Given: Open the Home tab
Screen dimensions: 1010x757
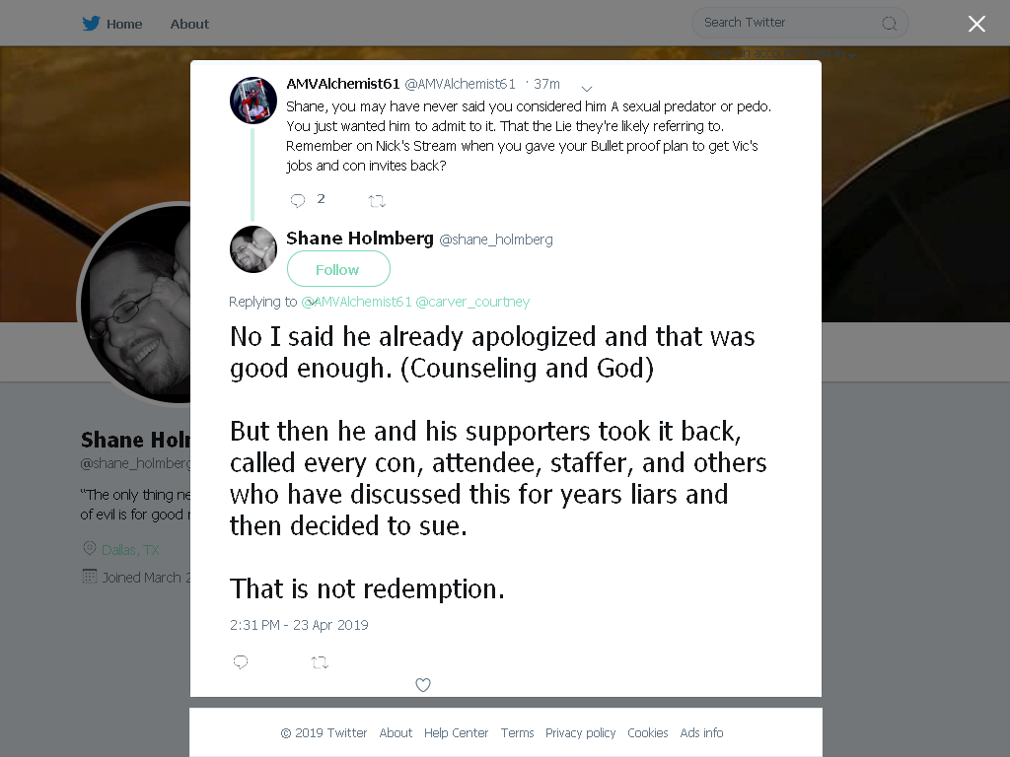Looking at the screenshot, I should 123,24.
